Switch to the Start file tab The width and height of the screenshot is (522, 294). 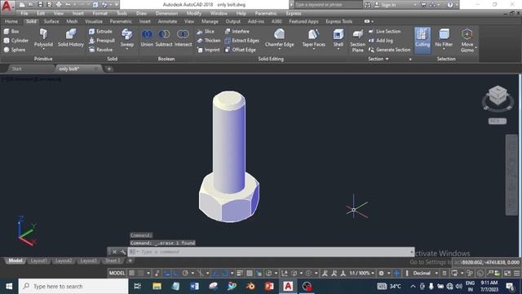16,69
